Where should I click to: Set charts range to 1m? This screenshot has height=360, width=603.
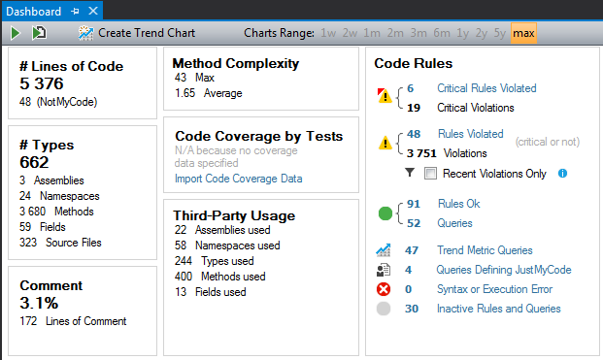[x=372, y=33]
